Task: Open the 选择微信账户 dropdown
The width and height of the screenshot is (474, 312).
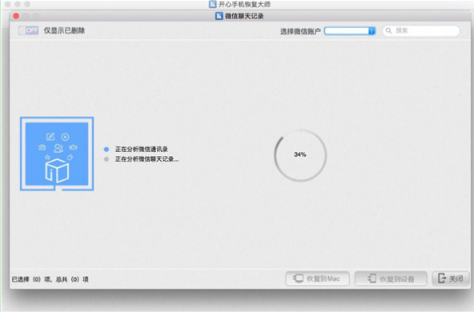Action: tap(350, 31)
